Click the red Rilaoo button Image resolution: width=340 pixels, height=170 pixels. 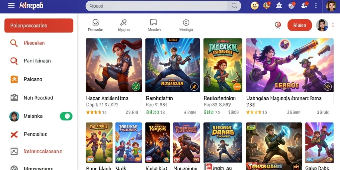click(x=300, y=25)
